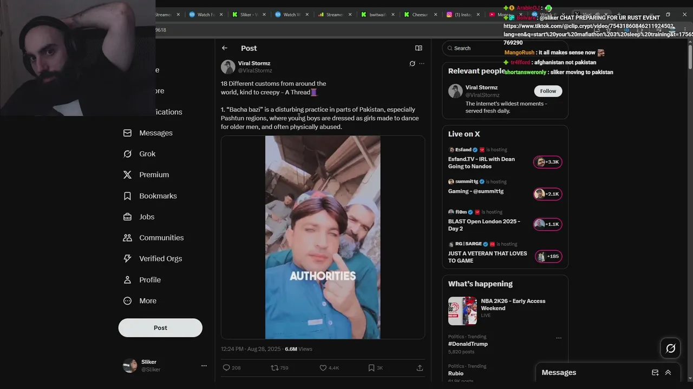Open Messages in the left sidebar
693x389 pixels.
tap(156, 133)
